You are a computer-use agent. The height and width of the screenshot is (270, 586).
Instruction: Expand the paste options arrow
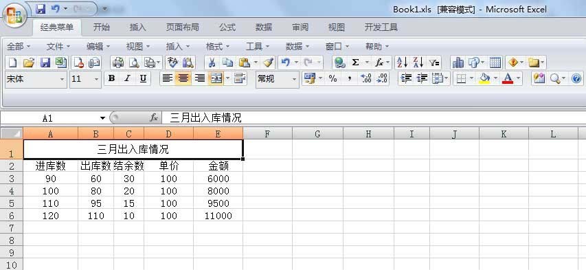pos(256,63)
